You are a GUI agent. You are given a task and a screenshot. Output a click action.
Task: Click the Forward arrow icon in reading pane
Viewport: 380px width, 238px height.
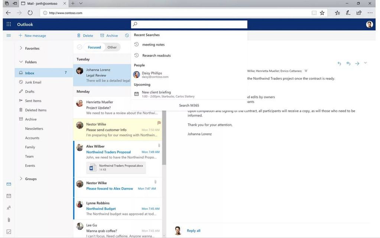tap(357, 63)
